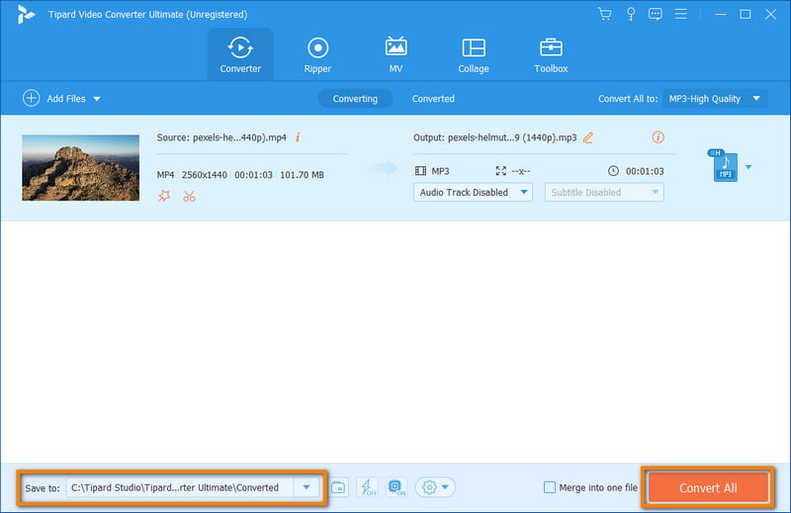
Task: Toggle the GPU chip ON icon
Action: coord(395,487)
